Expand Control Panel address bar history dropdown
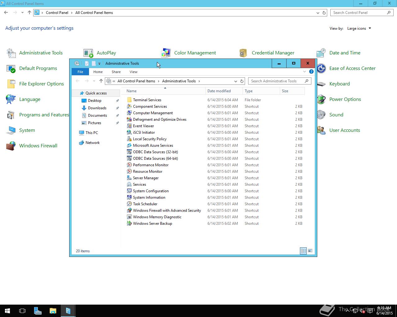The height and width of the screenshot is (317, 397). pyautogui.click(x=318, y=13)
